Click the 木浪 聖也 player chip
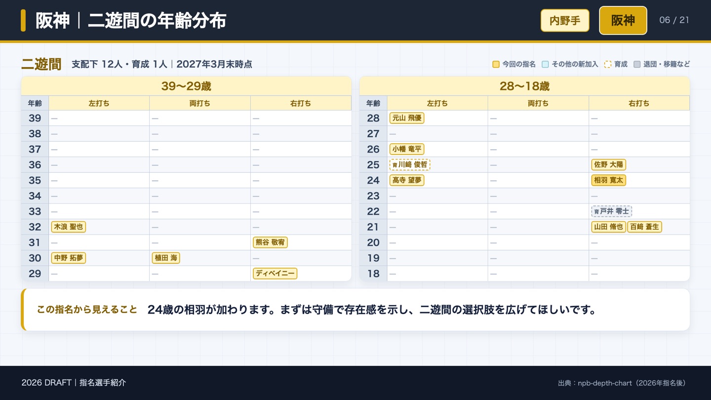 coord(69,227)
